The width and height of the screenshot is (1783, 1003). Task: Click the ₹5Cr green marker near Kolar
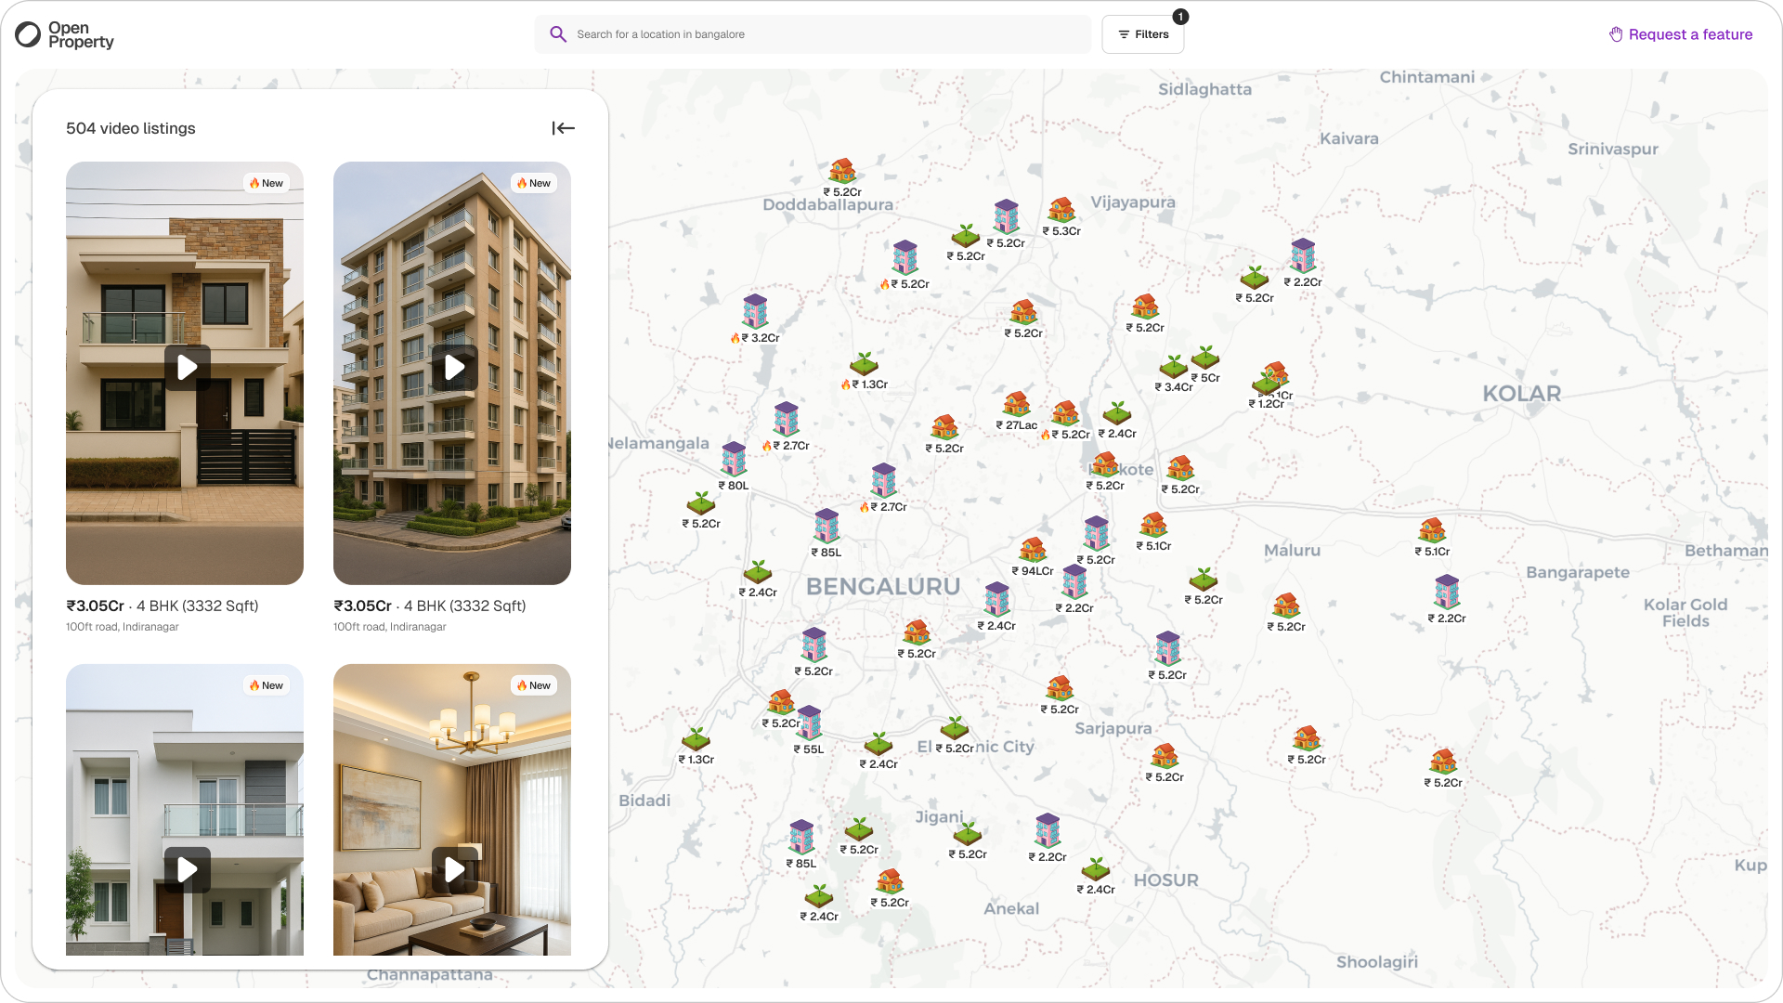[x=1204, y=358]
